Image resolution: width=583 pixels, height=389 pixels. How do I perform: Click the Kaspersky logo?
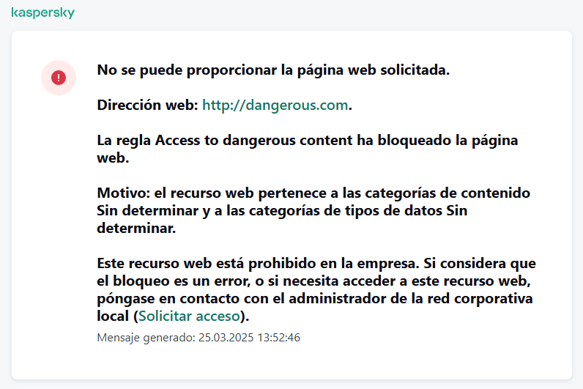click(x=42, y=12)
